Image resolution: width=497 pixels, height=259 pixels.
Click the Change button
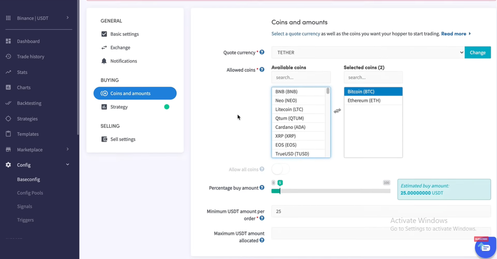click(478, 53)
